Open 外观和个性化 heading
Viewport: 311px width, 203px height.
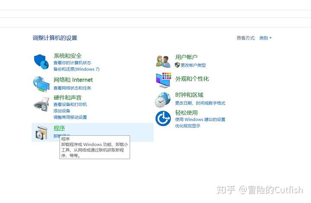pyautogui.click(x=192, y=79)
